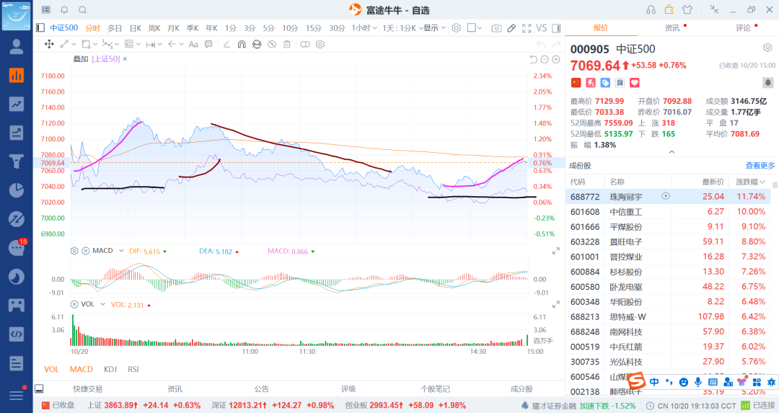Open the code brackets icon in the sidebar
The height and width of the screenshot is (413, 779).
tap(17, 334)
